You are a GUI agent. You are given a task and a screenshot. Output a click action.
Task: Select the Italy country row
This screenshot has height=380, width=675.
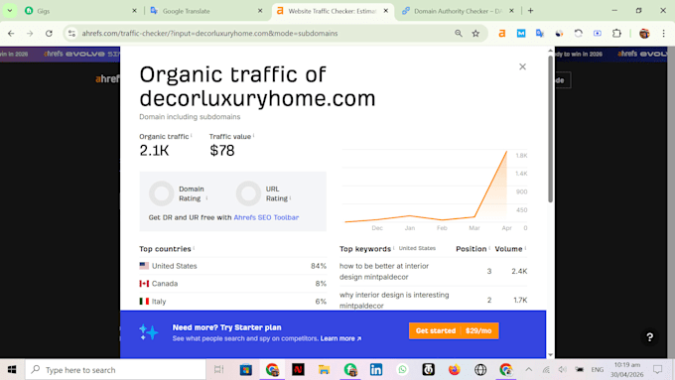pos(232,302)
